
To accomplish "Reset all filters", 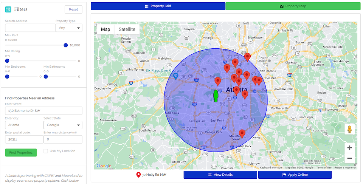I will pos(73,9).
